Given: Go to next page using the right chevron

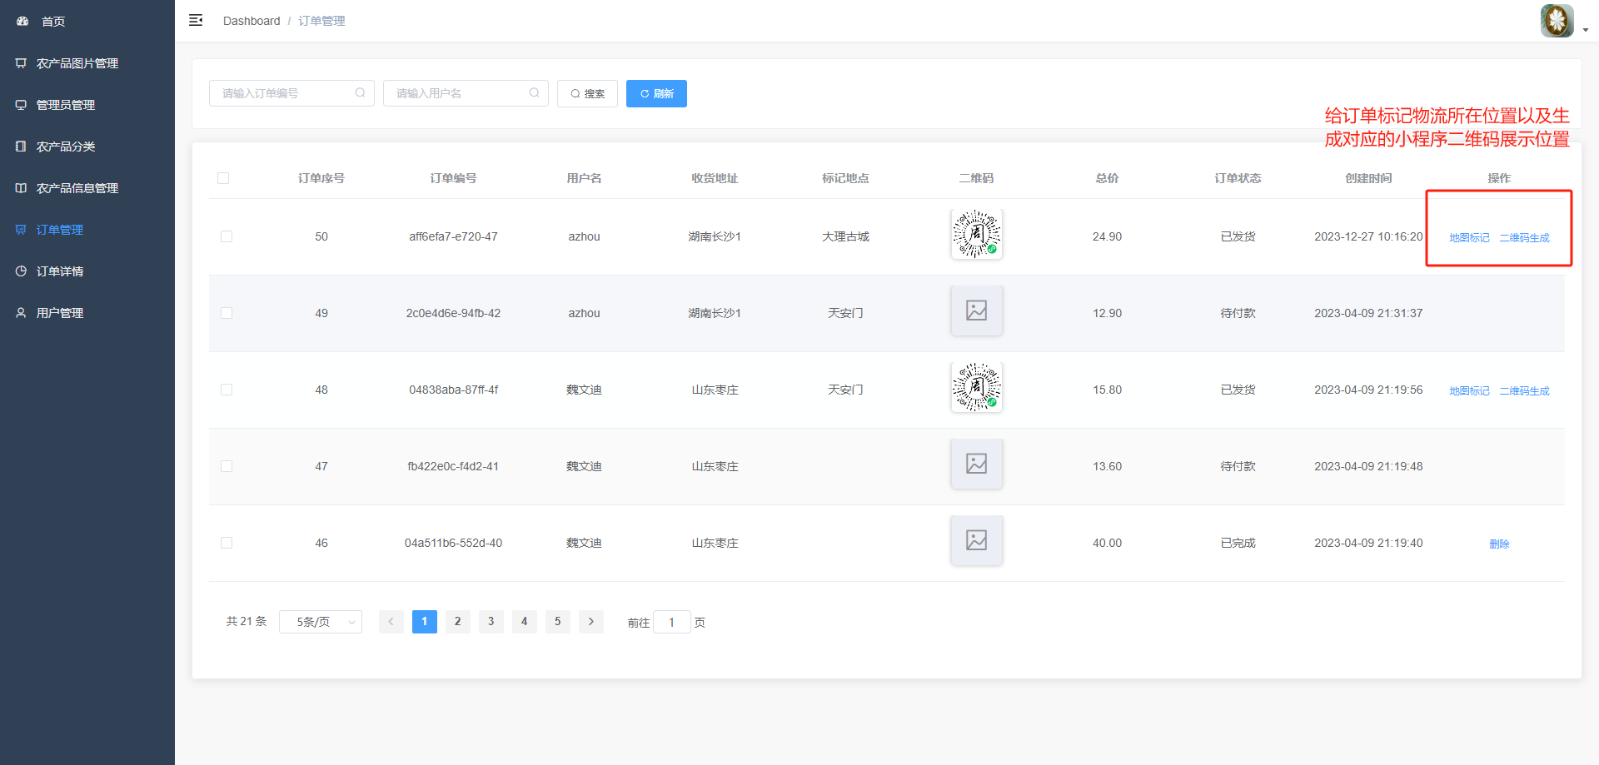Looking at the screenshot, I should point(591,622).
